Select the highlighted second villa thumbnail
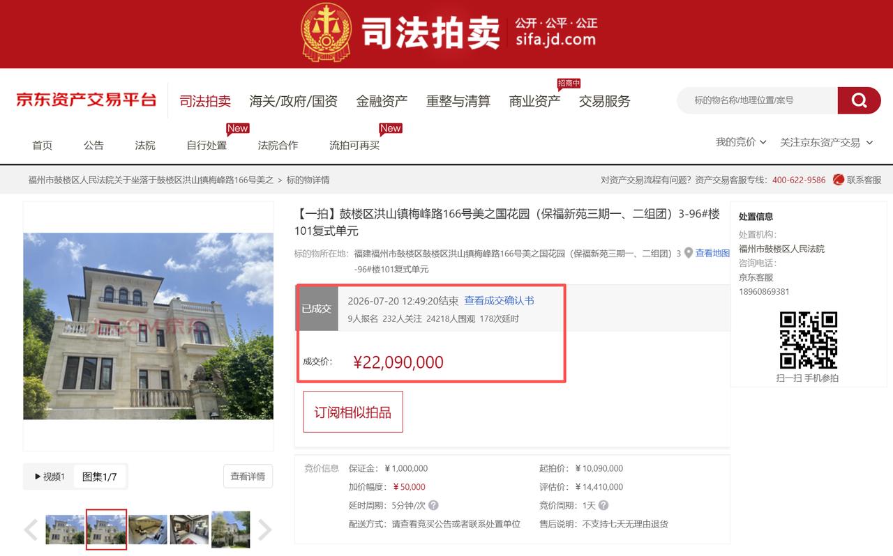893x556 pixels. [x=106, y=530]
